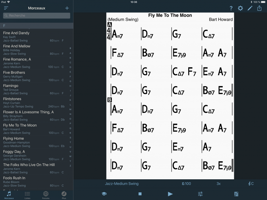The width and height of the screenshot is (267, 200).
Task: Tap the pencil icon to edit the song
Action: click(x=250, y=8)
